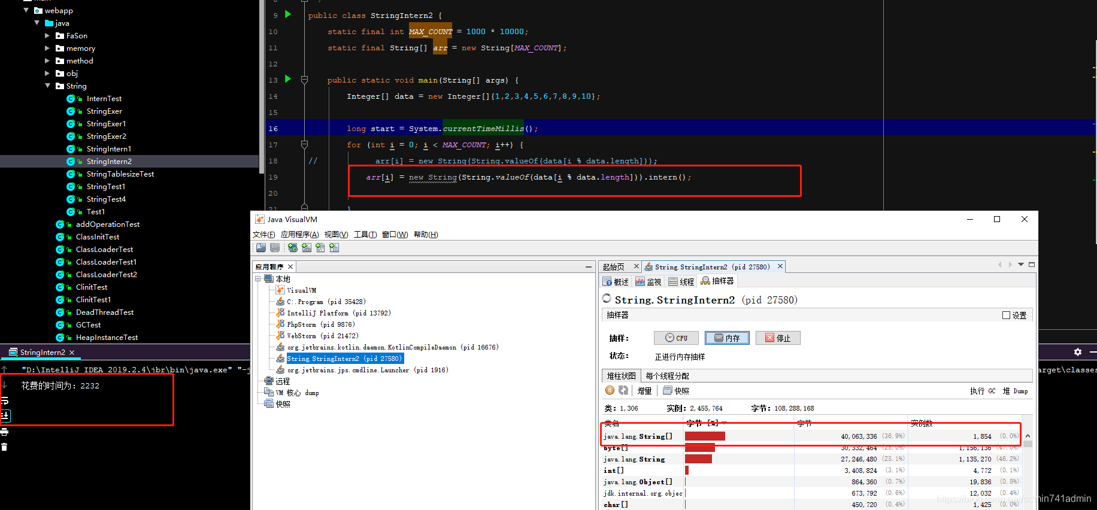Expand the FaSon package
This screenshot has width=1097, height=510.
[47, 35]
